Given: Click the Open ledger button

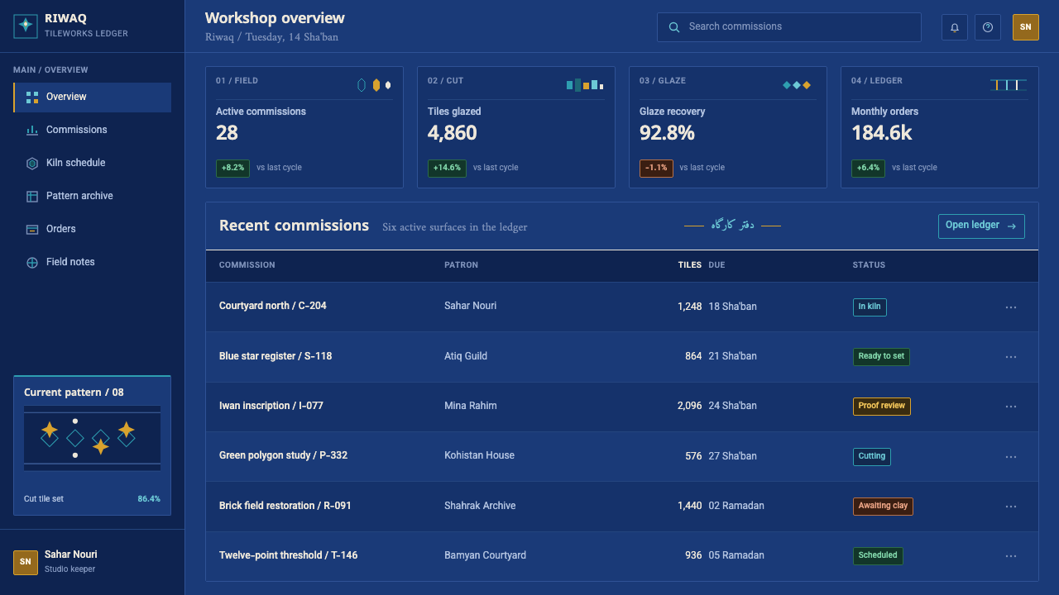Looking at the screenshot, I should [x=981, y=226].
